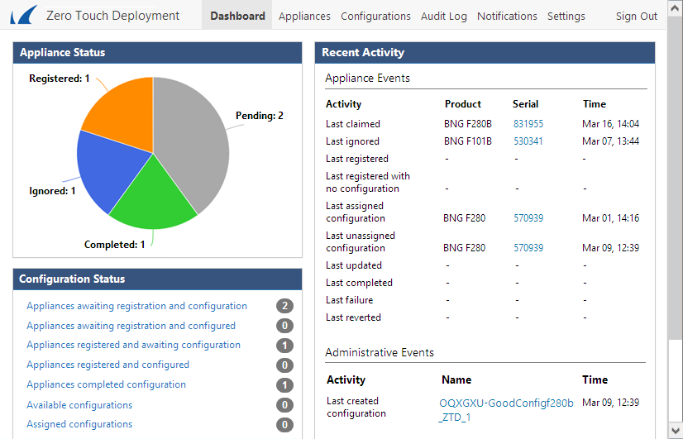683x439 pixels.
Task: Click the Barracuda logo icon
Action: point(23,15)
